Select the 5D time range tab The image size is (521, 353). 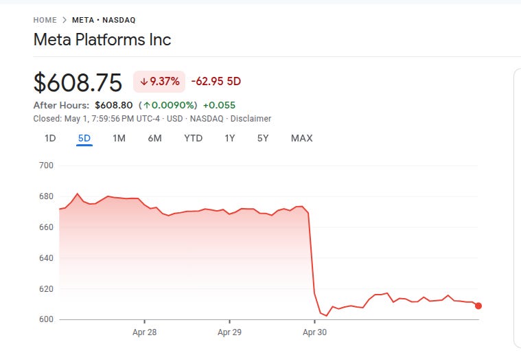(x=84, y=138)
